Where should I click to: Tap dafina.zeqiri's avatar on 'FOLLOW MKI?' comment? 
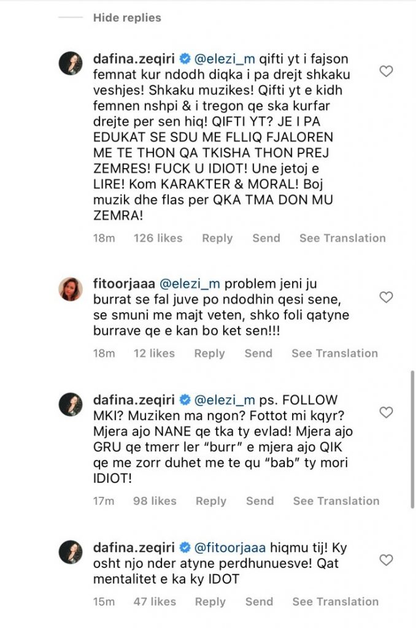tap(71, 403)
